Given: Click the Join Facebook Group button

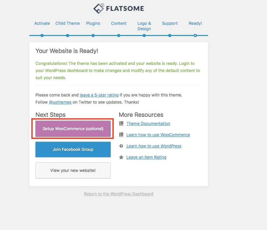Looking at the screenshot, I should (x=73, y=149).
